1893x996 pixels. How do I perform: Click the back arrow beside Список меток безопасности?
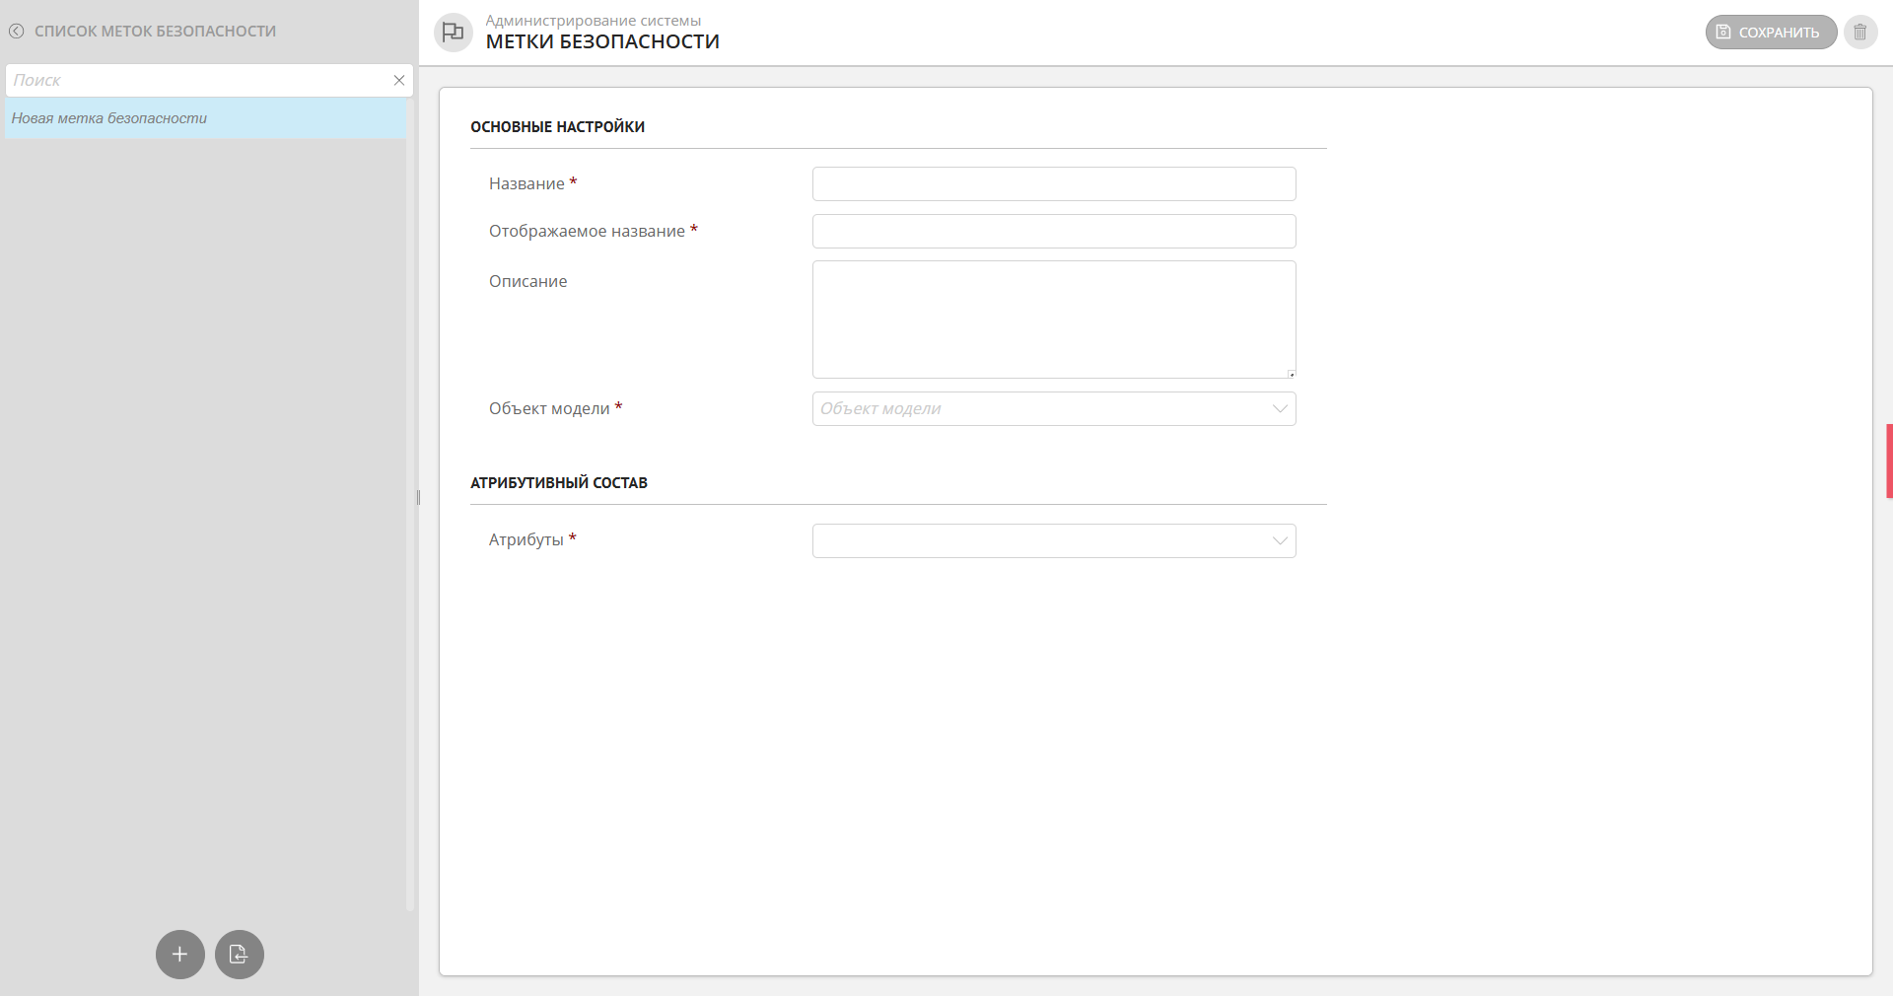click(x=17, y=32)
